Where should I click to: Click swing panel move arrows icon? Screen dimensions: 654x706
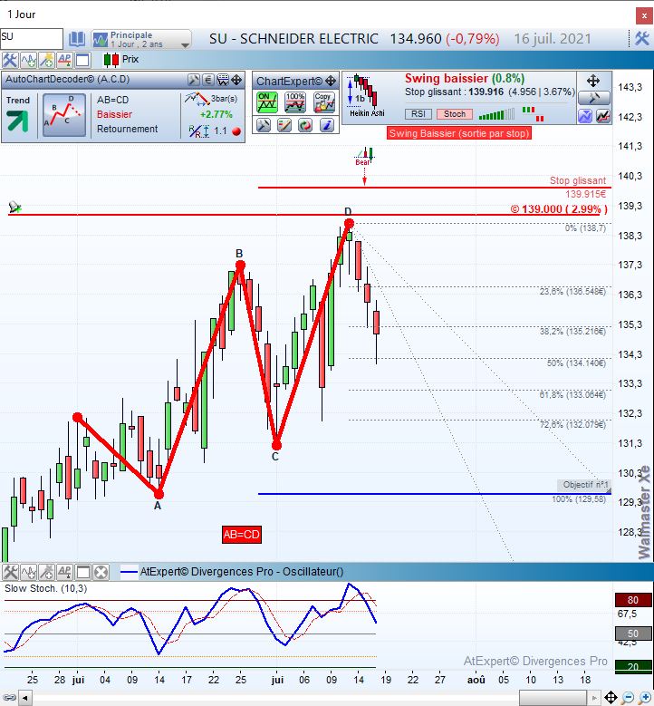(x=593, y=81)
